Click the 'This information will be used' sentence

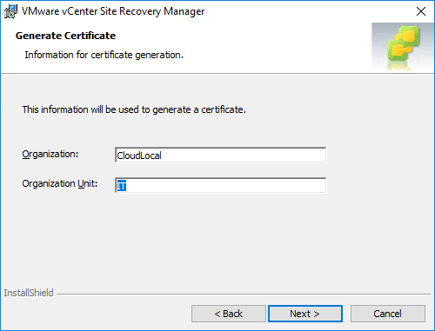pyautogui.click(x=134, y=109)
